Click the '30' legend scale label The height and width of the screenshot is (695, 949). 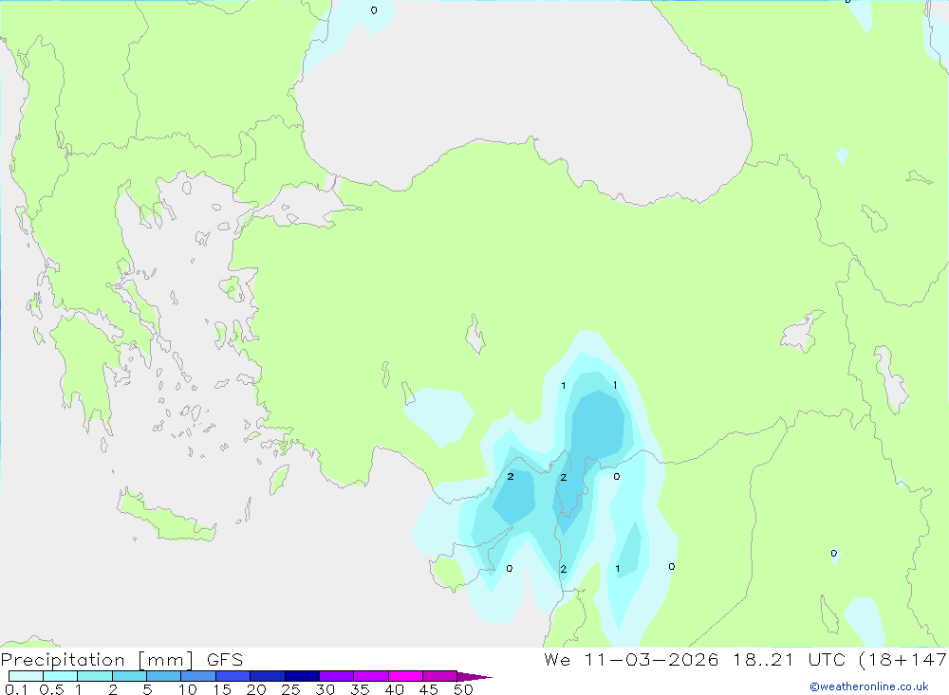pyautogui.click(x=325, y=689)
